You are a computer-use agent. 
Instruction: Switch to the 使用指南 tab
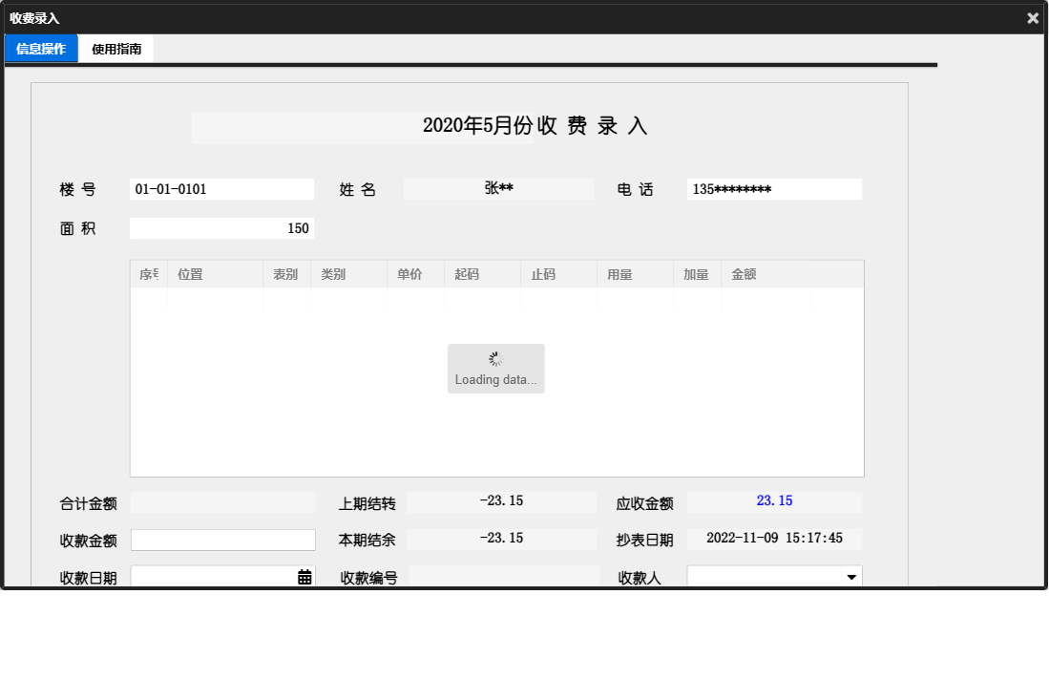115,48
